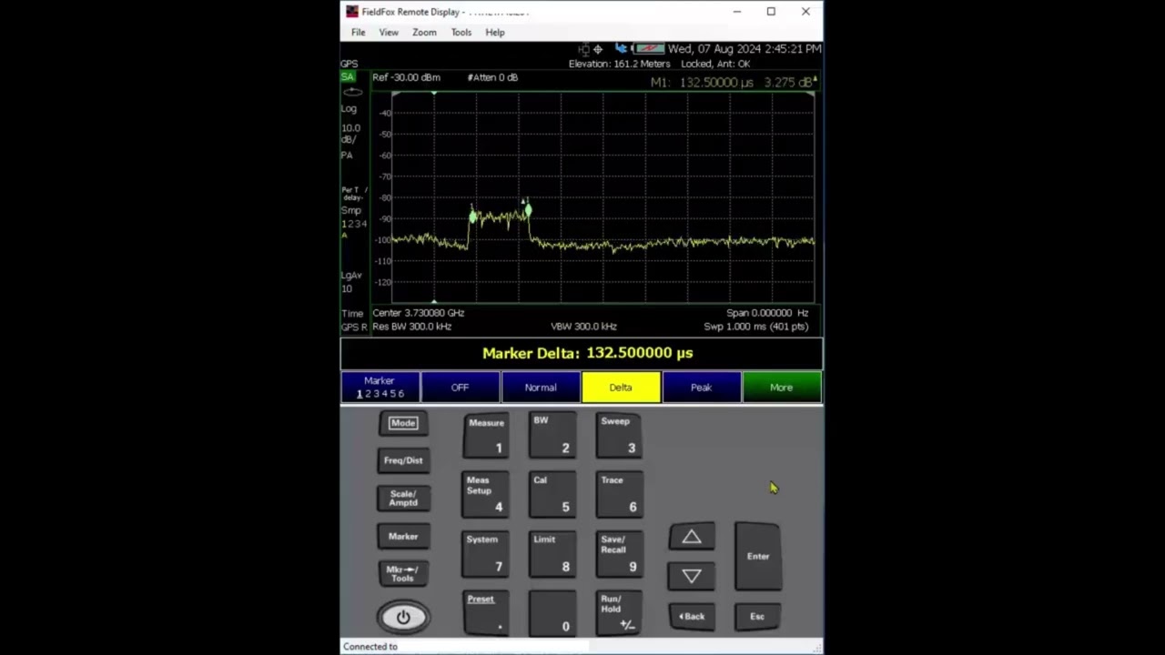Click the battery status icon
Image resolution: width=1165 pixels, height=655 pixels.
[x=649, y=49]
